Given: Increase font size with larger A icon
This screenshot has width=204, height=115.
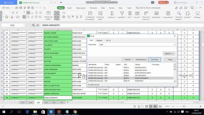Looking at the screenshot, I should (13, 13).
